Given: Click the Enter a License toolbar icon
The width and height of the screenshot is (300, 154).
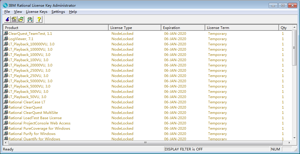Looking at the screenshot, I should 14,19.
